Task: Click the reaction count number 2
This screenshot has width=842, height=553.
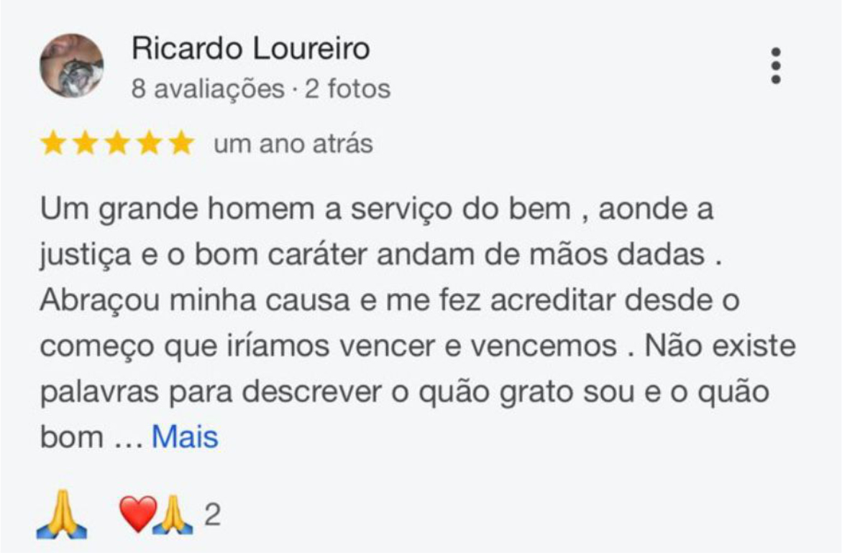Action: [x=212, y=516]
